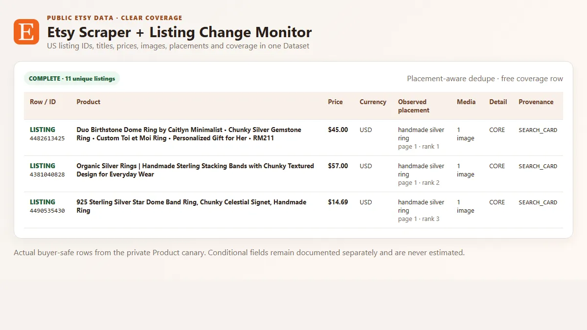Click CORE detail in the $57.00 row
587x330 pixels.
click(x=497, y=166)
